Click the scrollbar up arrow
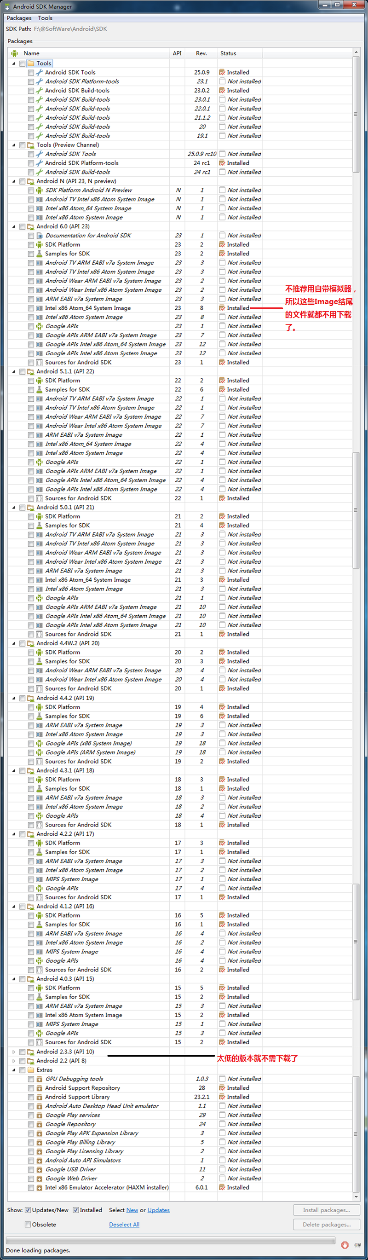 (356, 52)
